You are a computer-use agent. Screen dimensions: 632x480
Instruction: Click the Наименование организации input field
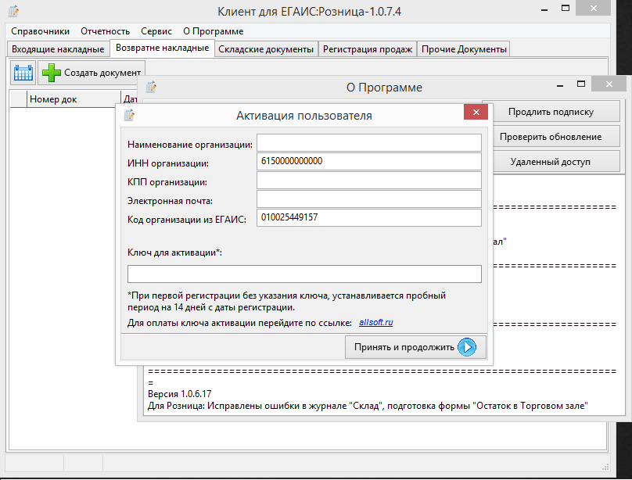pyautogui.click(x=368, y=142)
